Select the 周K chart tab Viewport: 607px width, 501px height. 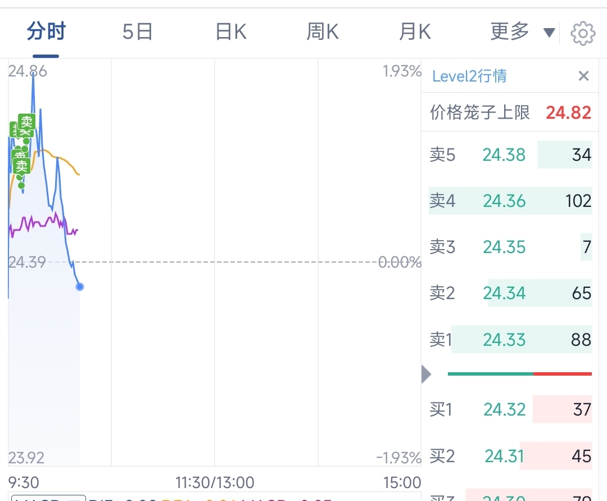coord(323,31)
